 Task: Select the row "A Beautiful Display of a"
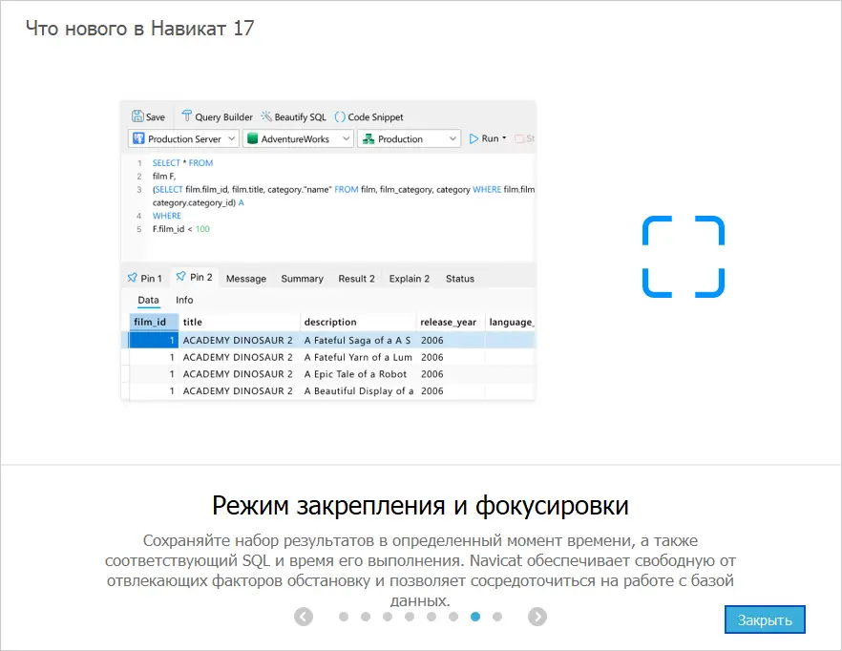pyautogui.click(x=328, y=391)
